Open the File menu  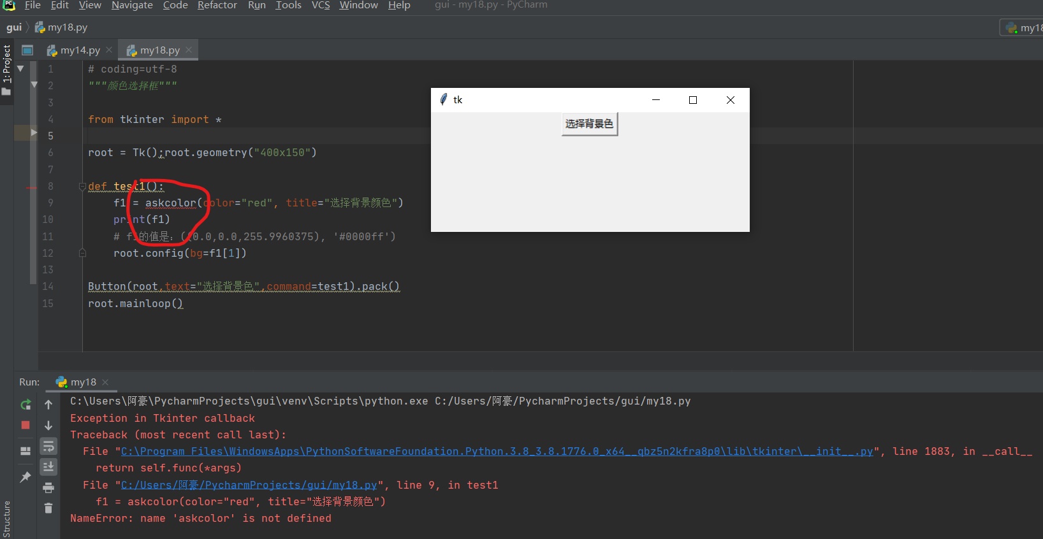point(33,5)
